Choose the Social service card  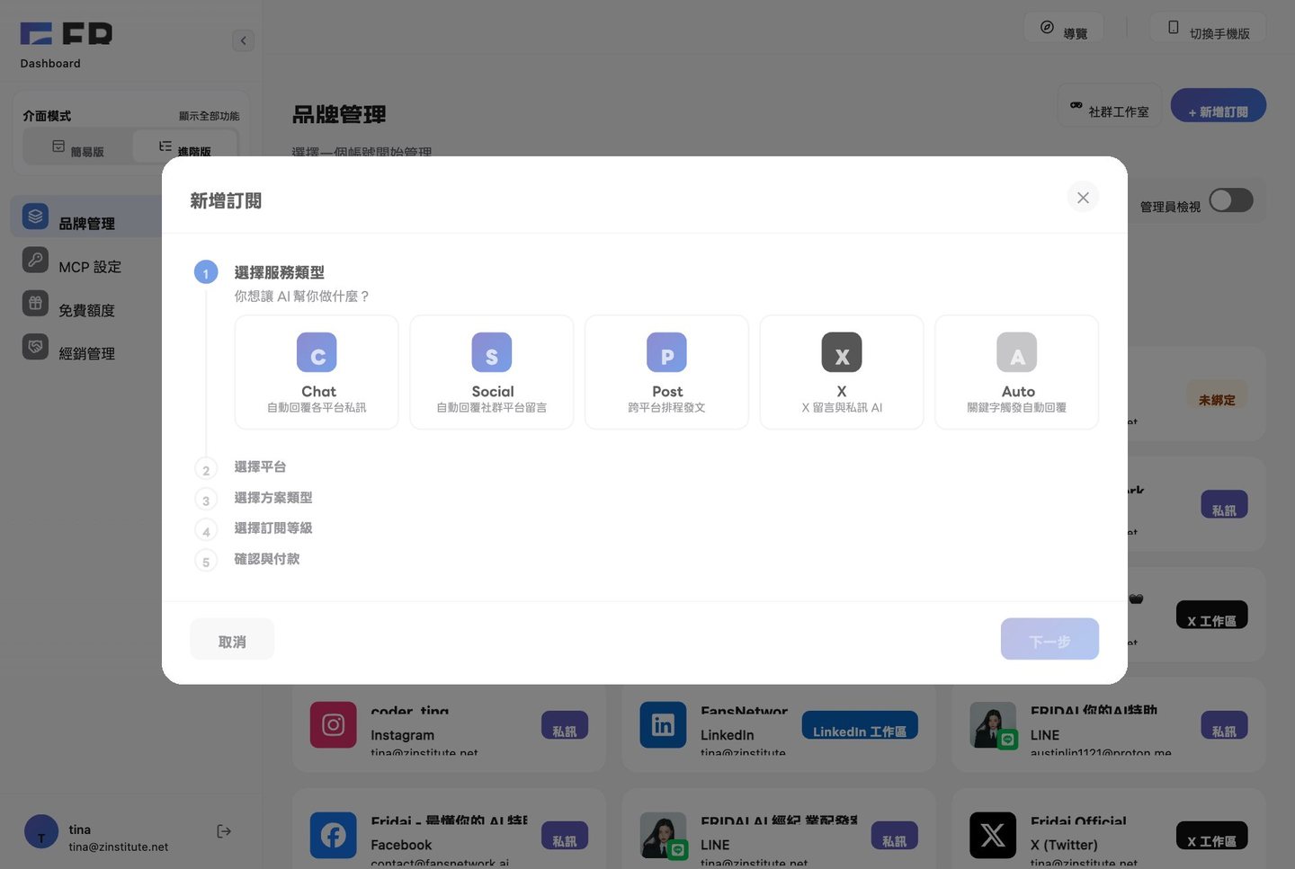(x=492, y=372)
